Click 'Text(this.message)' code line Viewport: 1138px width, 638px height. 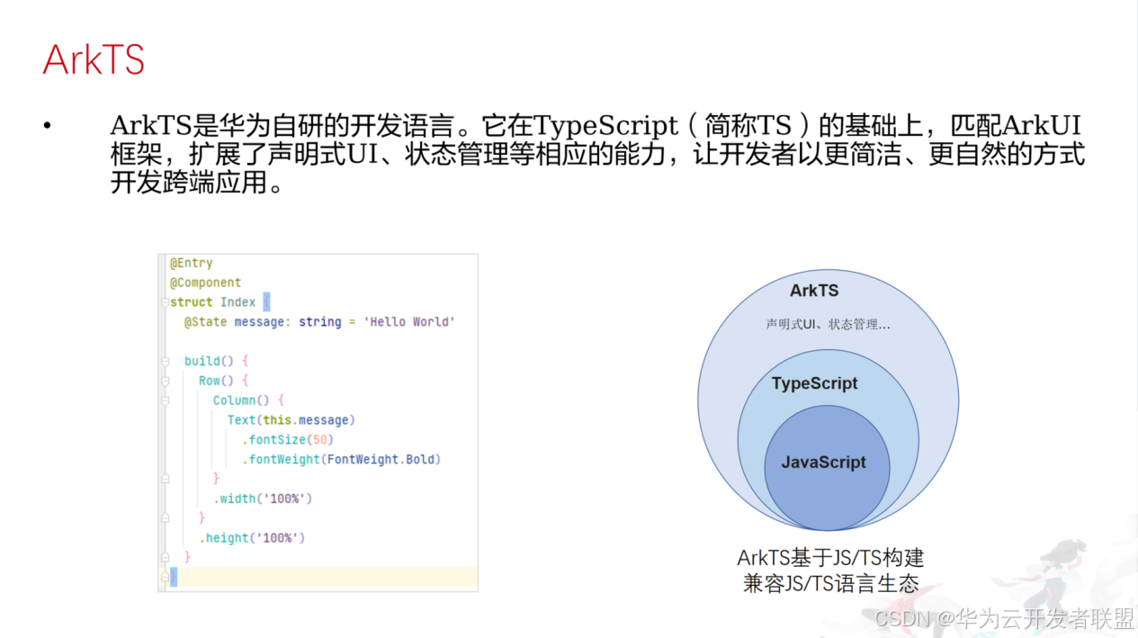[x=291, y=420]
